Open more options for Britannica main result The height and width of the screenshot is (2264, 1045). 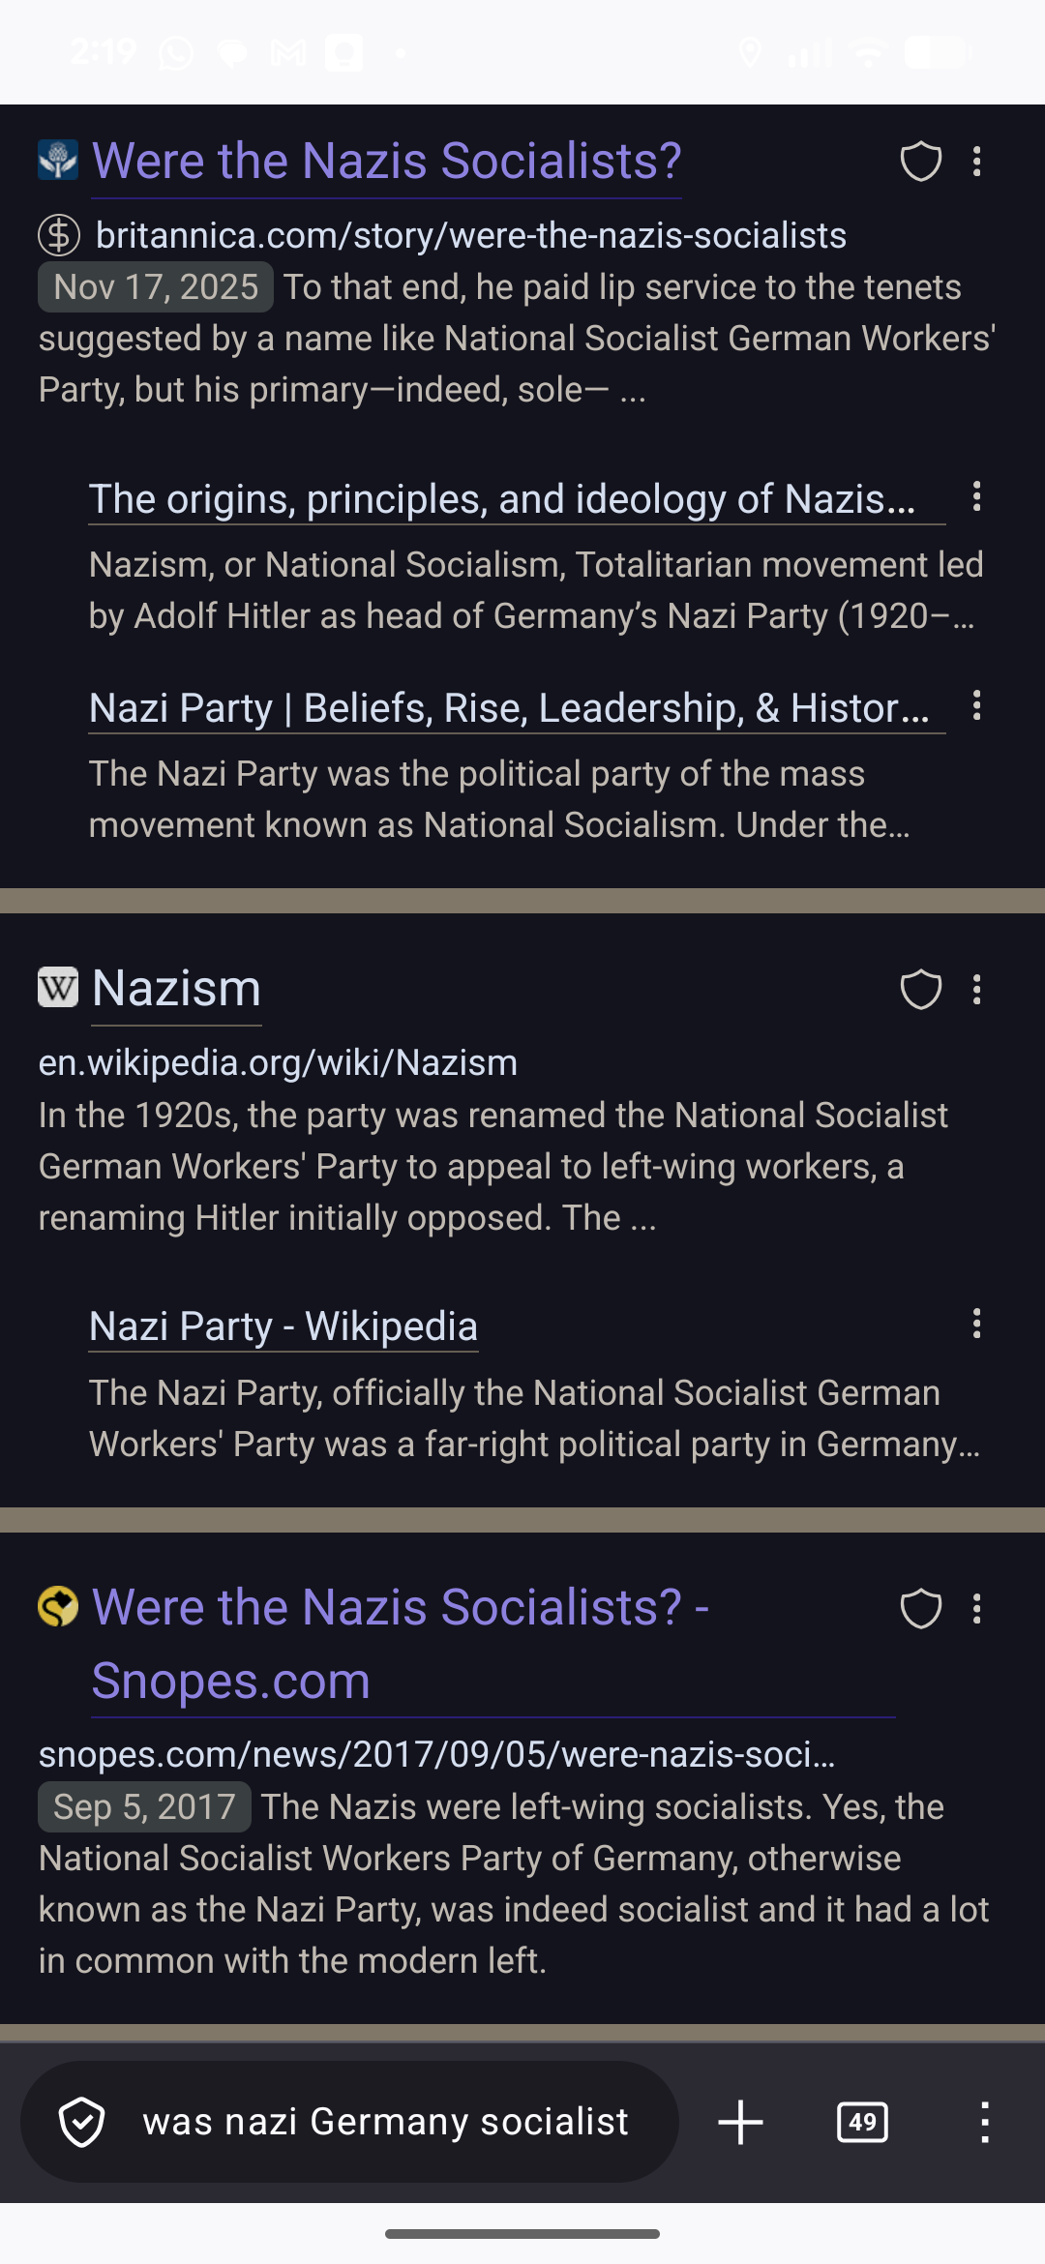[x=977, y=162]
